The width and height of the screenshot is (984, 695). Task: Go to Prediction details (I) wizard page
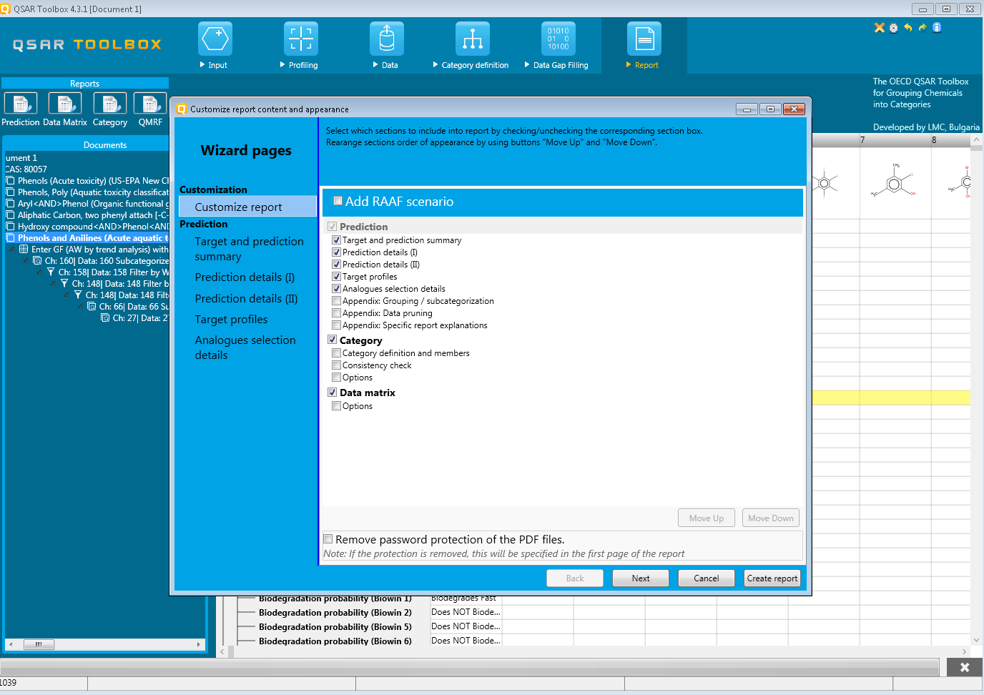[245, 277]
